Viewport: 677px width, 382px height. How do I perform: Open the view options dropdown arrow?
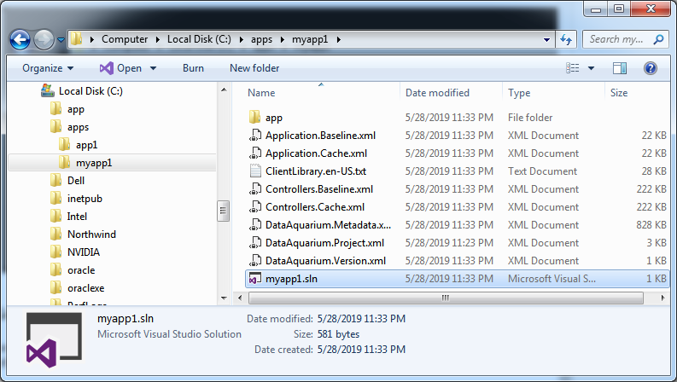click(591, 68)
